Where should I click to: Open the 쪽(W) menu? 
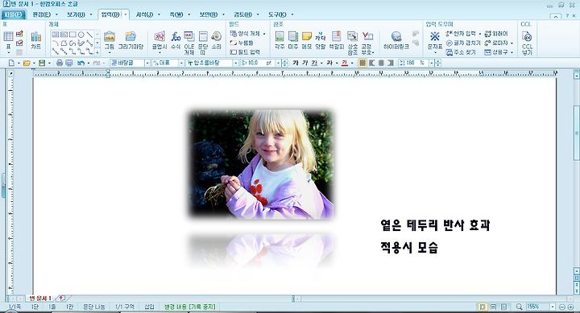176,14
